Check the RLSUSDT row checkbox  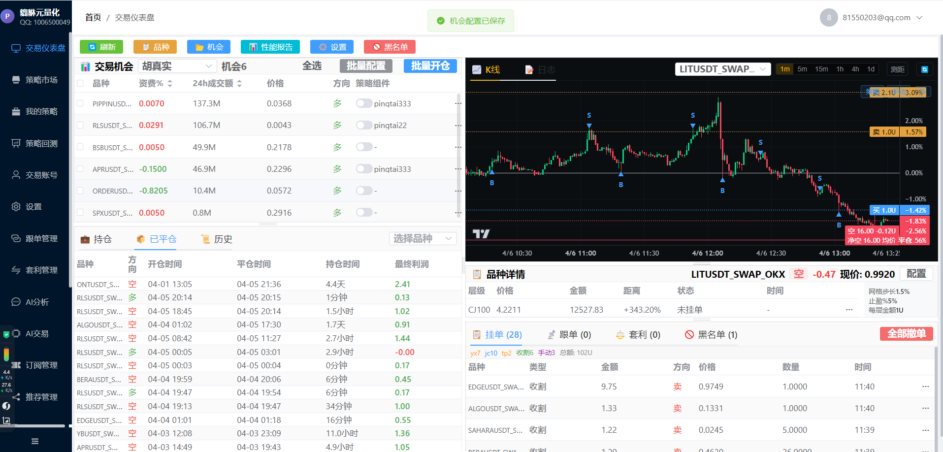tap(80, 125)
